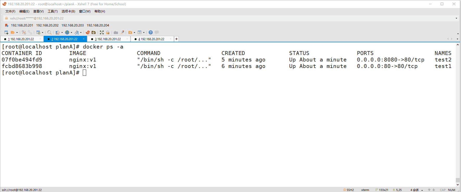Click the Help question mark icon
The image size is (461, 192).
(x=150, y=32)
